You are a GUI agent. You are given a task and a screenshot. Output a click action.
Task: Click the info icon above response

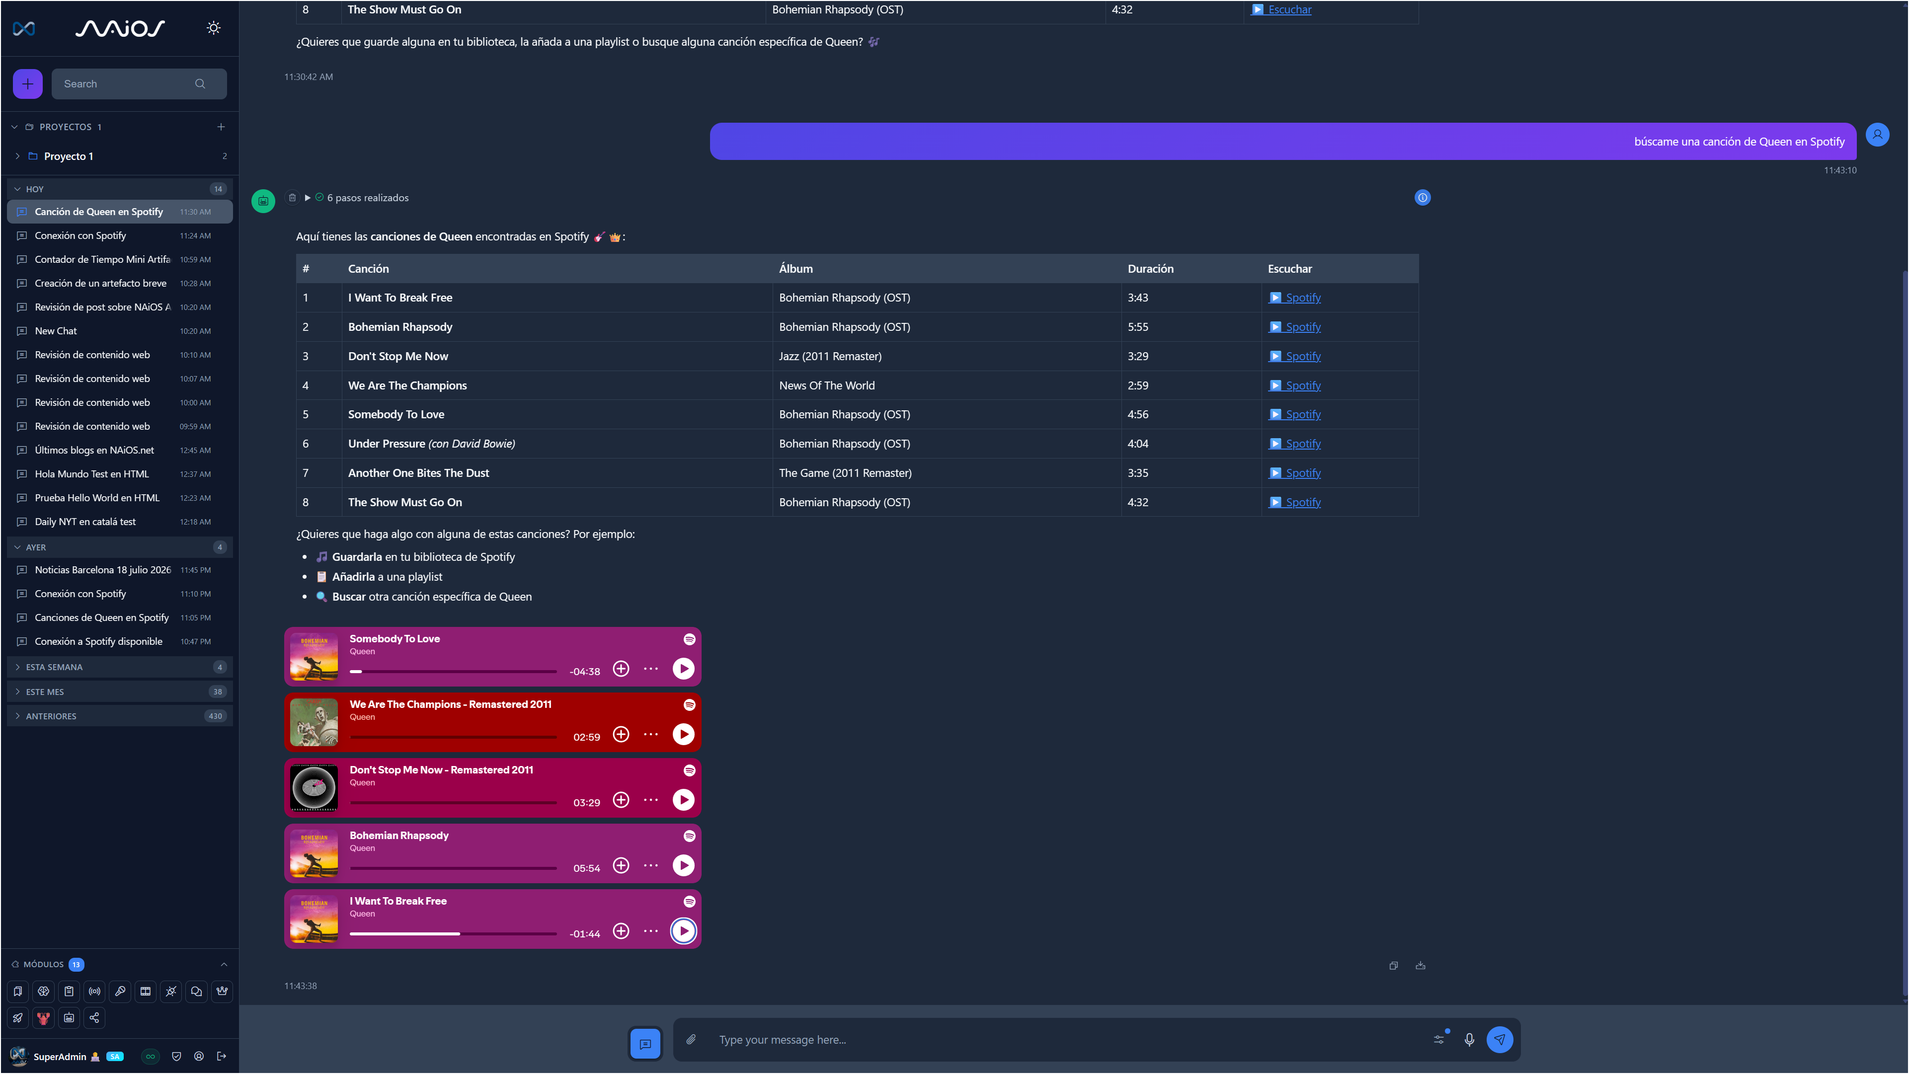click(x=1423, y=198)
